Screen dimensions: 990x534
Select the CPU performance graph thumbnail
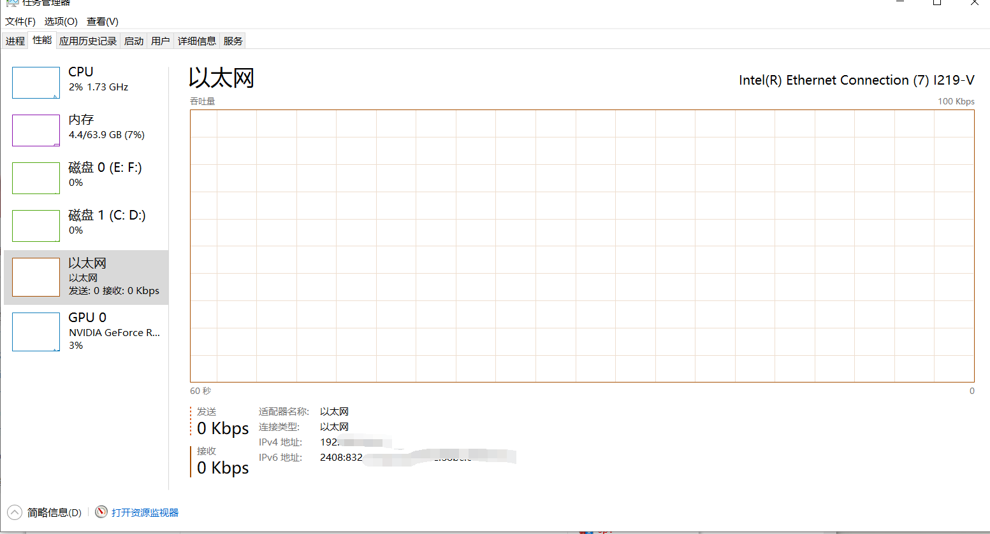(36, 83)
